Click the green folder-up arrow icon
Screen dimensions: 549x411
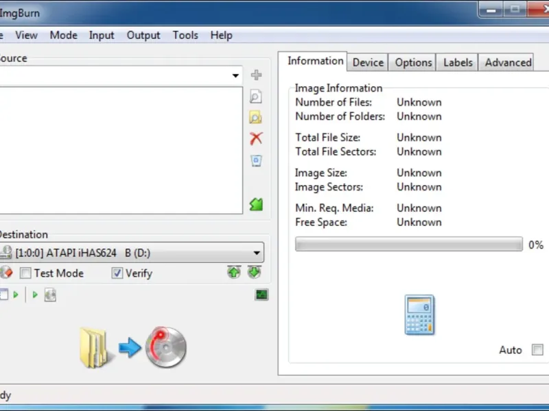point(256,204)
